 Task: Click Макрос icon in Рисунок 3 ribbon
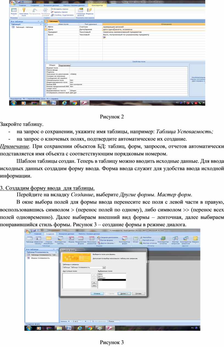click(195, 240)
